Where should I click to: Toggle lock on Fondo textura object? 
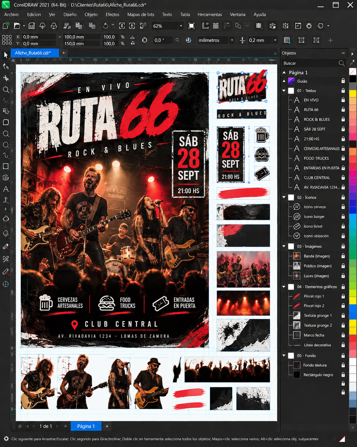coord(343,365)
